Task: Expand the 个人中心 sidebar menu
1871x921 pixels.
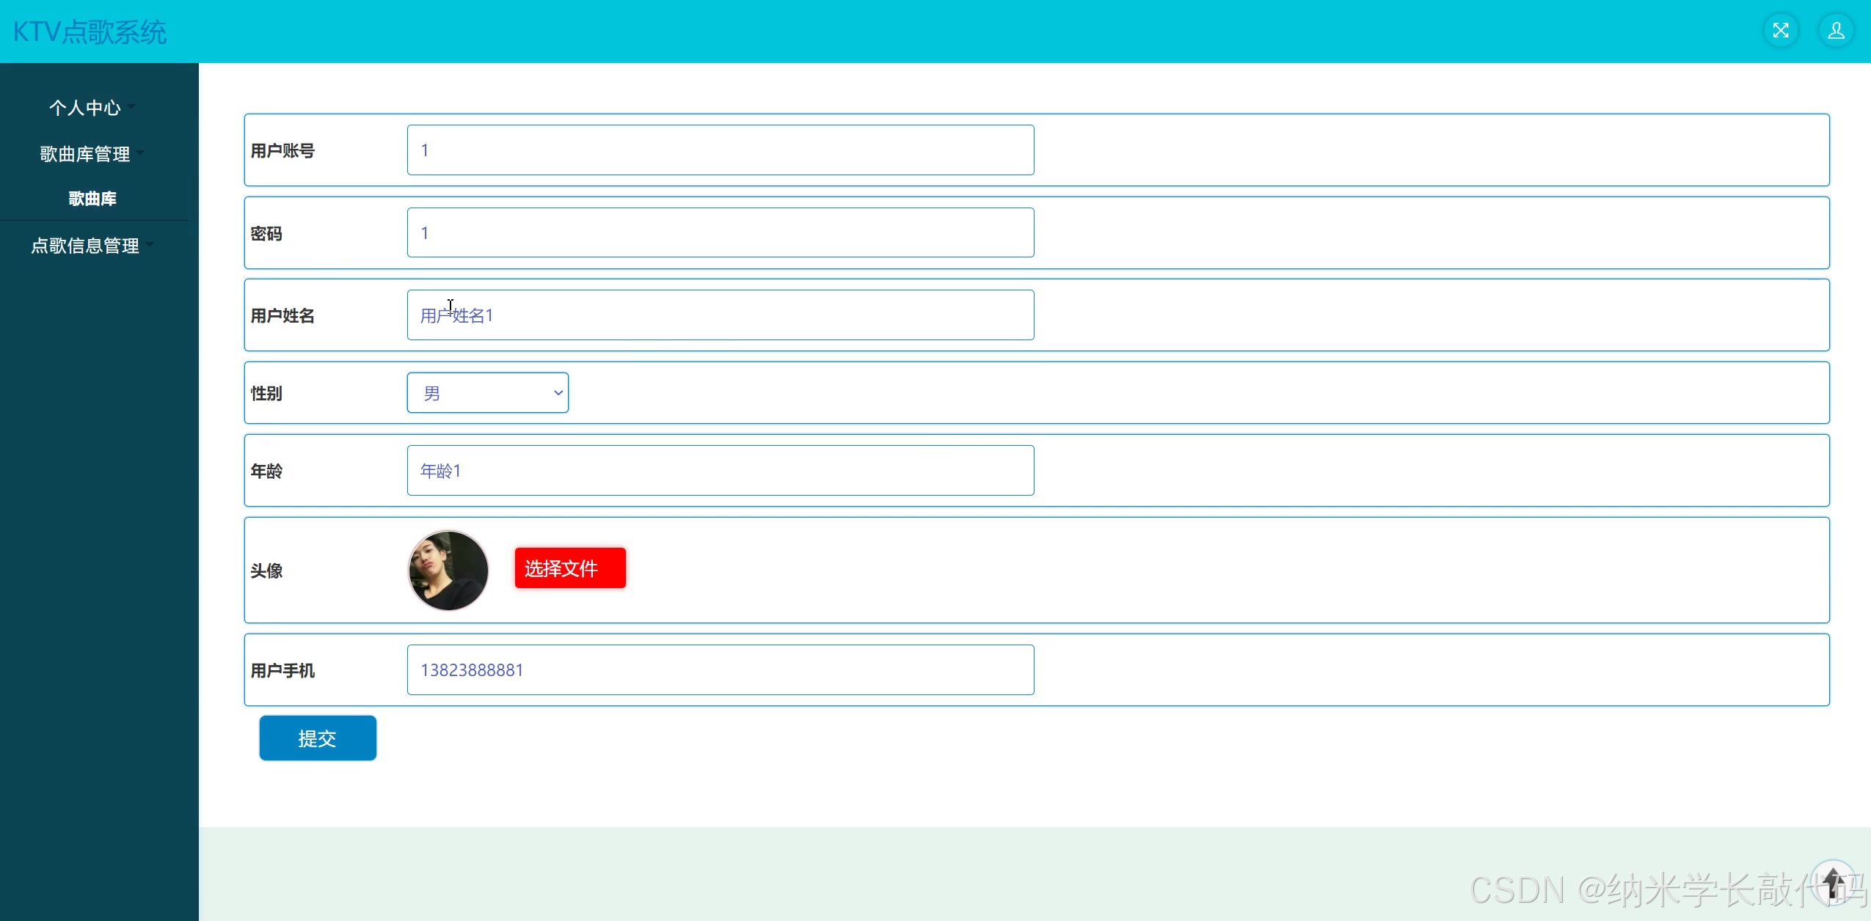Action: click(x=85, y=108)
